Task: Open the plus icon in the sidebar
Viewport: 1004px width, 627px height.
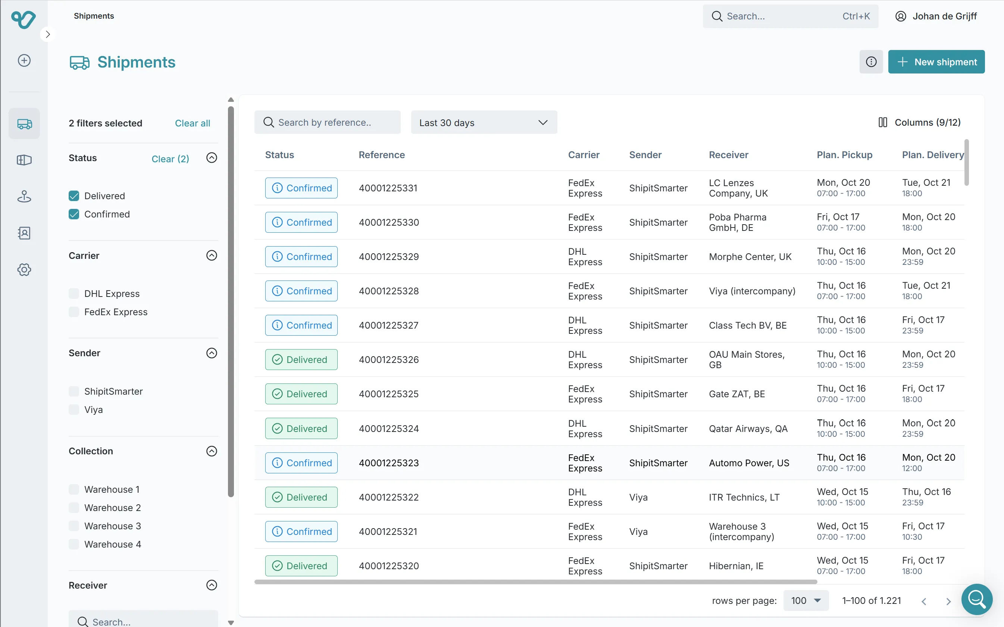Action: [24, 60]
